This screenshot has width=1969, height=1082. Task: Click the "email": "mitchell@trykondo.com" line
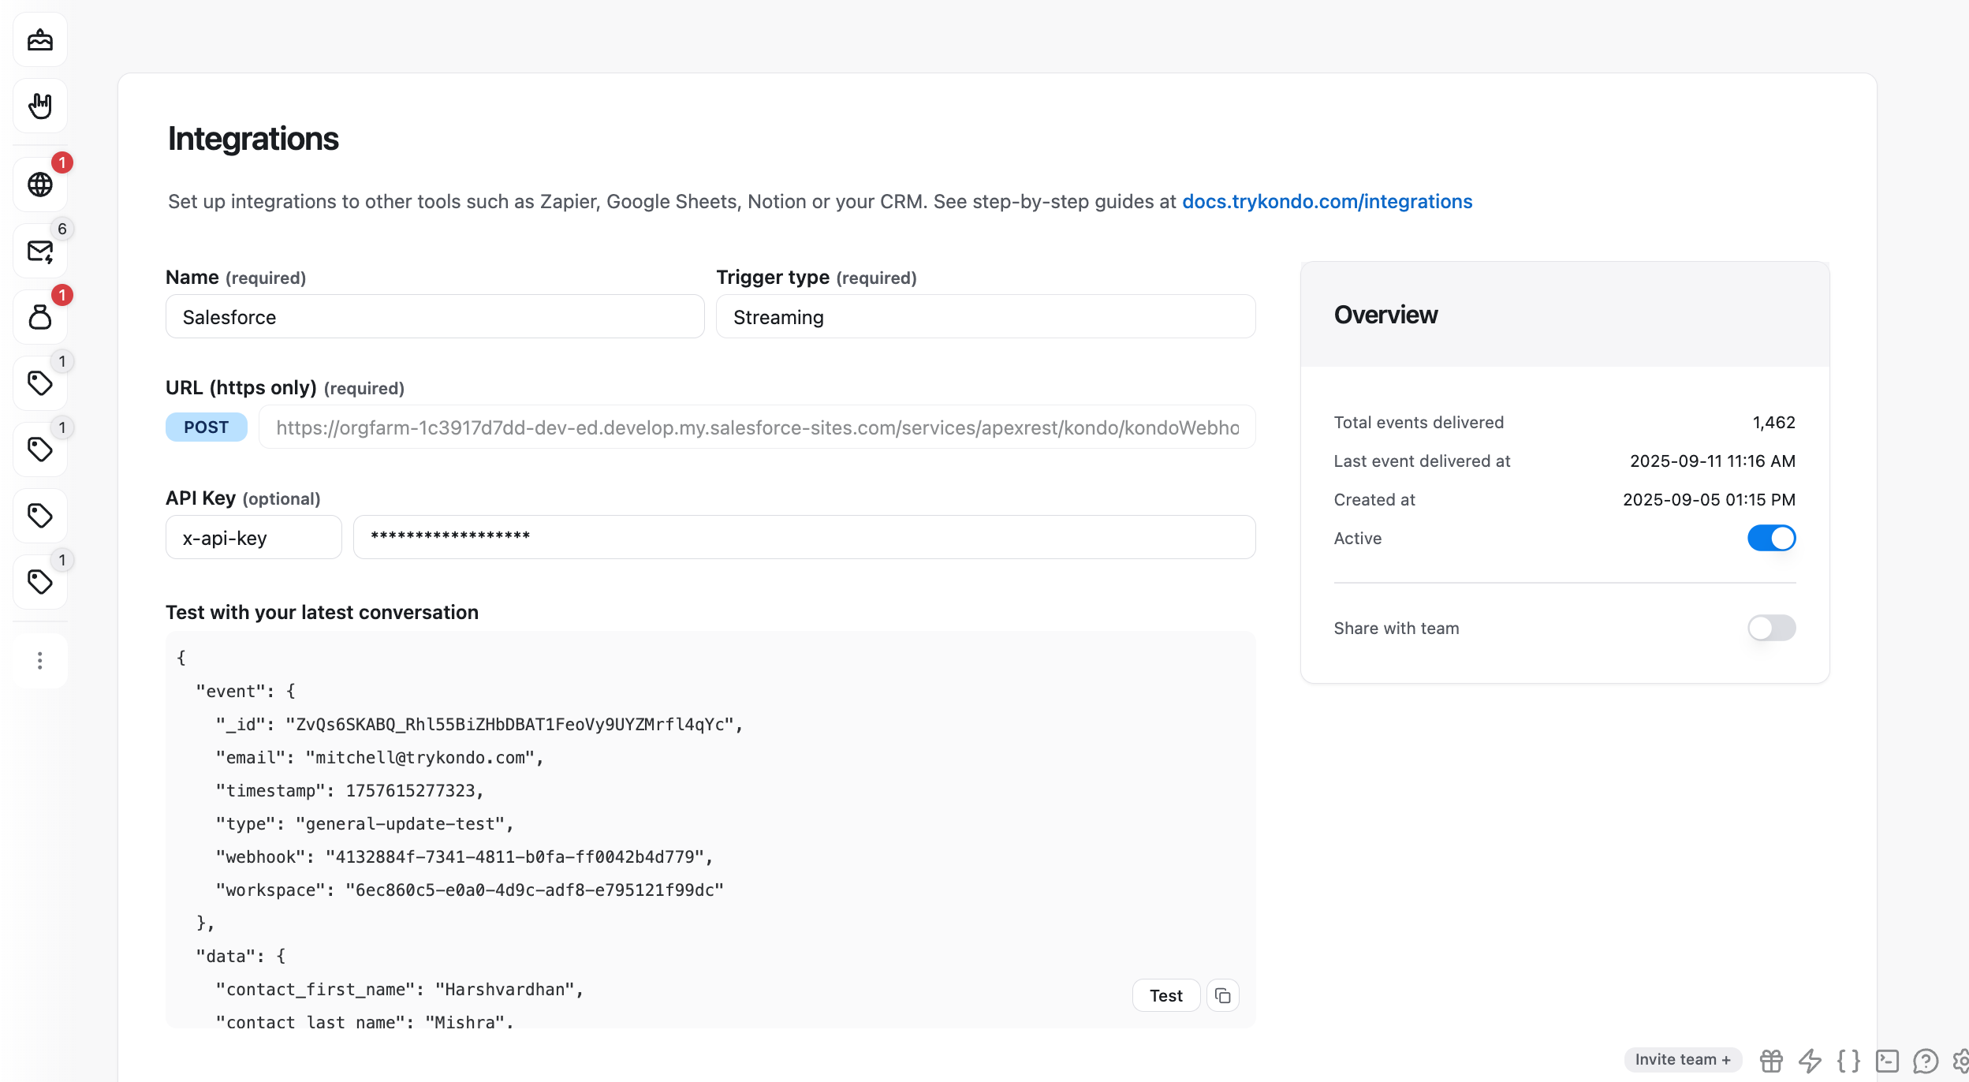380,758
